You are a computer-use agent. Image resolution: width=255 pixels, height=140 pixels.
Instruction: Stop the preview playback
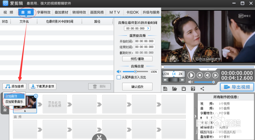pyautogui.click(x=200, y=75)
